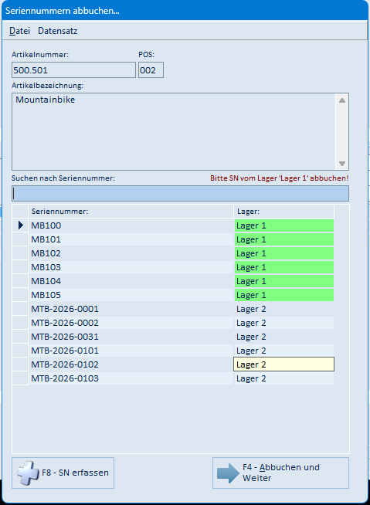Open the Datei menu

click(x=19, y=31)
